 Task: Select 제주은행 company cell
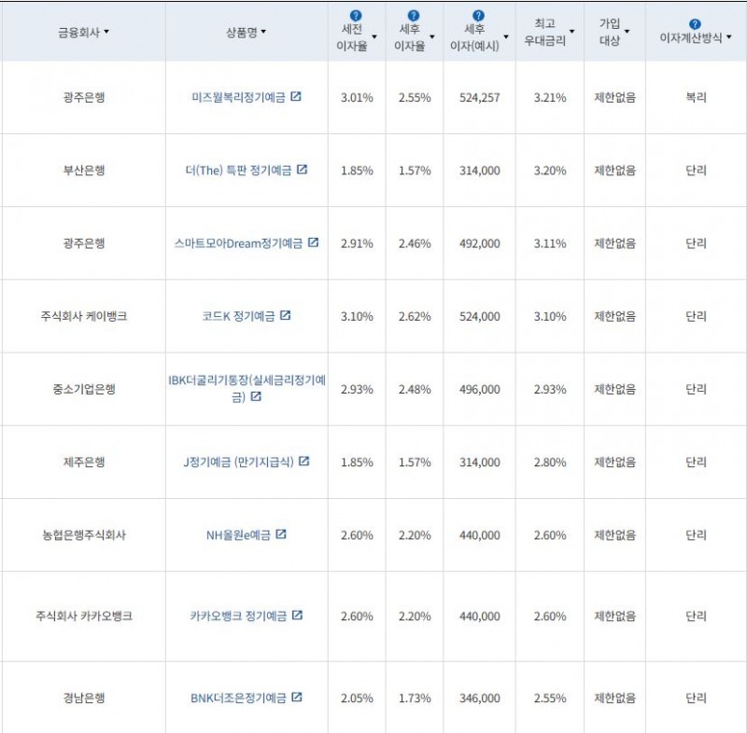[x=84, y=462]
